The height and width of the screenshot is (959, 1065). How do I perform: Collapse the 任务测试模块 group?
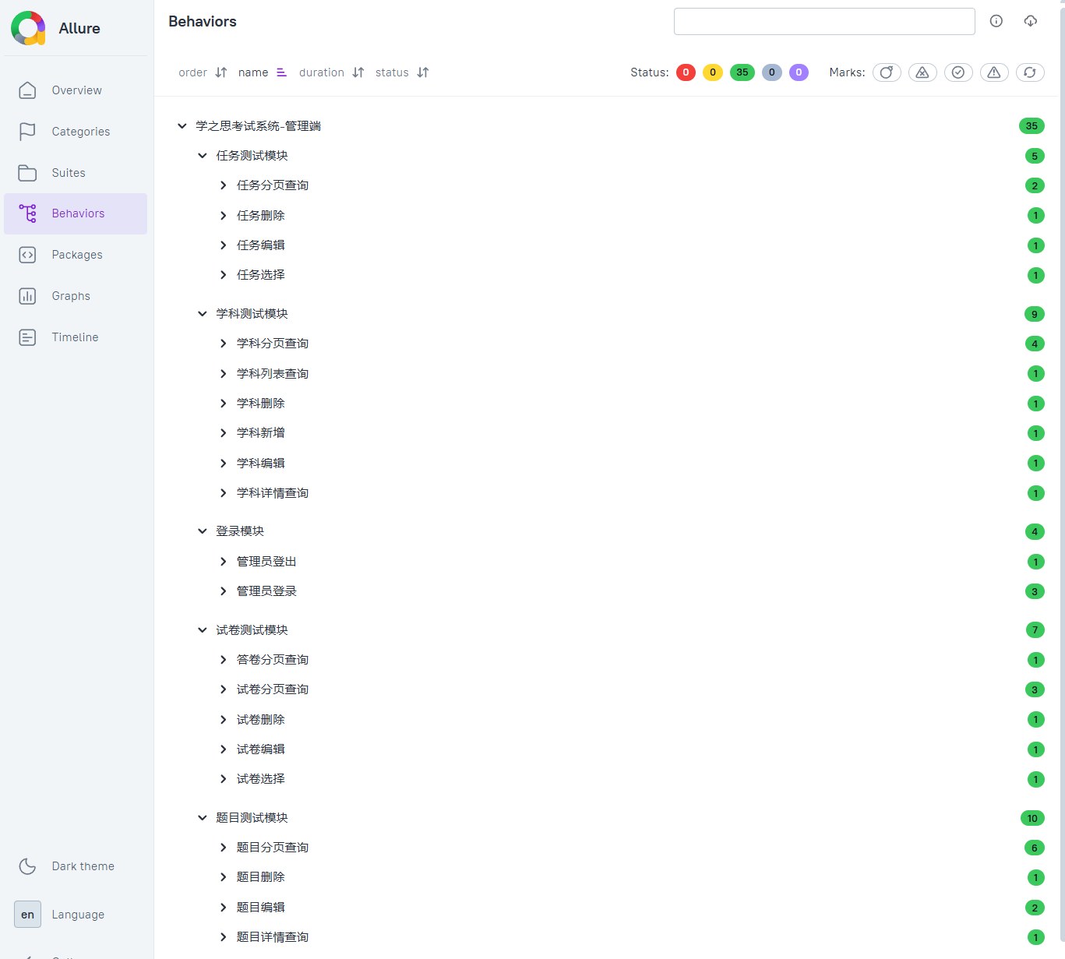tap(203, 156)
